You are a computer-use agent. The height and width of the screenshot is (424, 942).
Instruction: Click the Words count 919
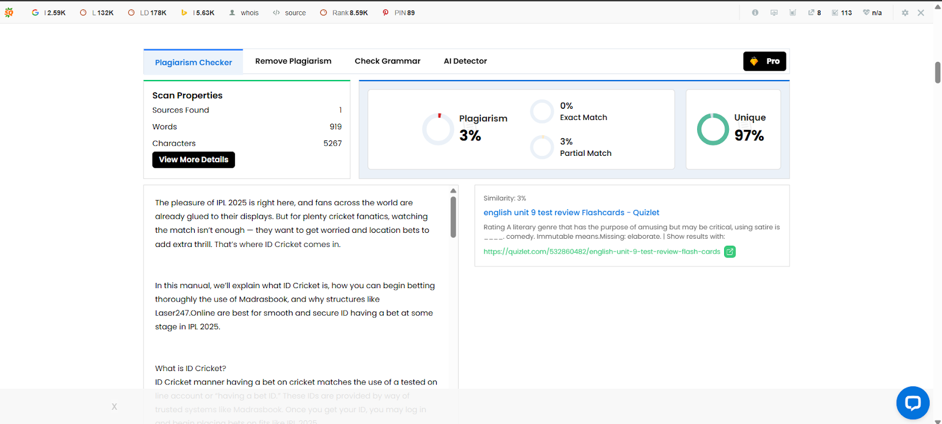(336, 126)
